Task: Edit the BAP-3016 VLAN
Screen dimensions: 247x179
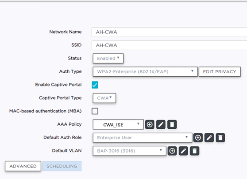Action: [x=183, y=151]
